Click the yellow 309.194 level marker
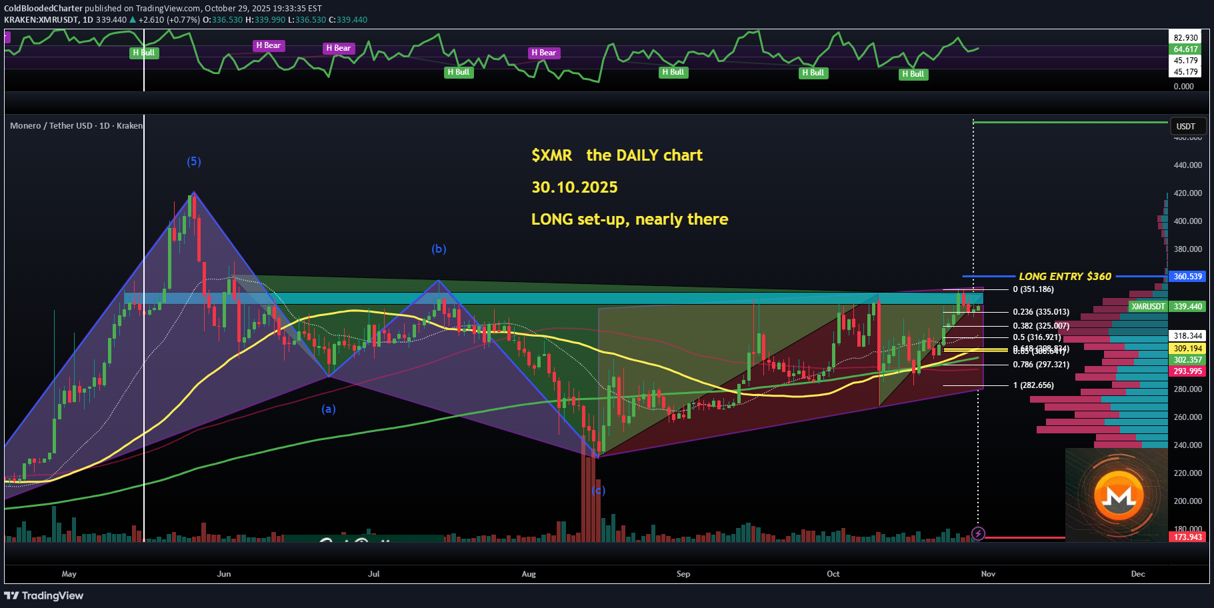Viewport: 1214px width, 608px height. tap(1189, 349)
